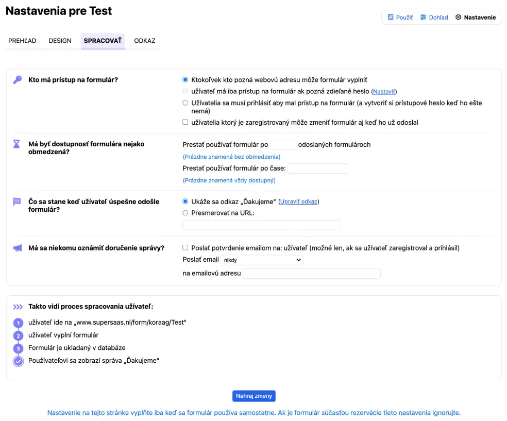
Task: Click the checkered flag icon
Action: click(x=17, y=201)
